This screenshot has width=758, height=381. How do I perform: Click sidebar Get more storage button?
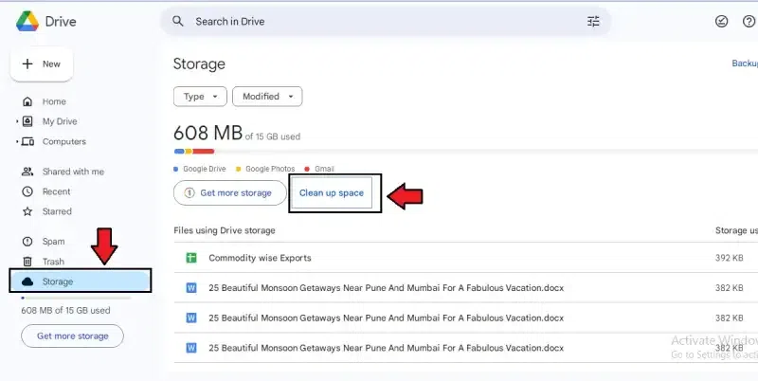[x=72, y=336]
